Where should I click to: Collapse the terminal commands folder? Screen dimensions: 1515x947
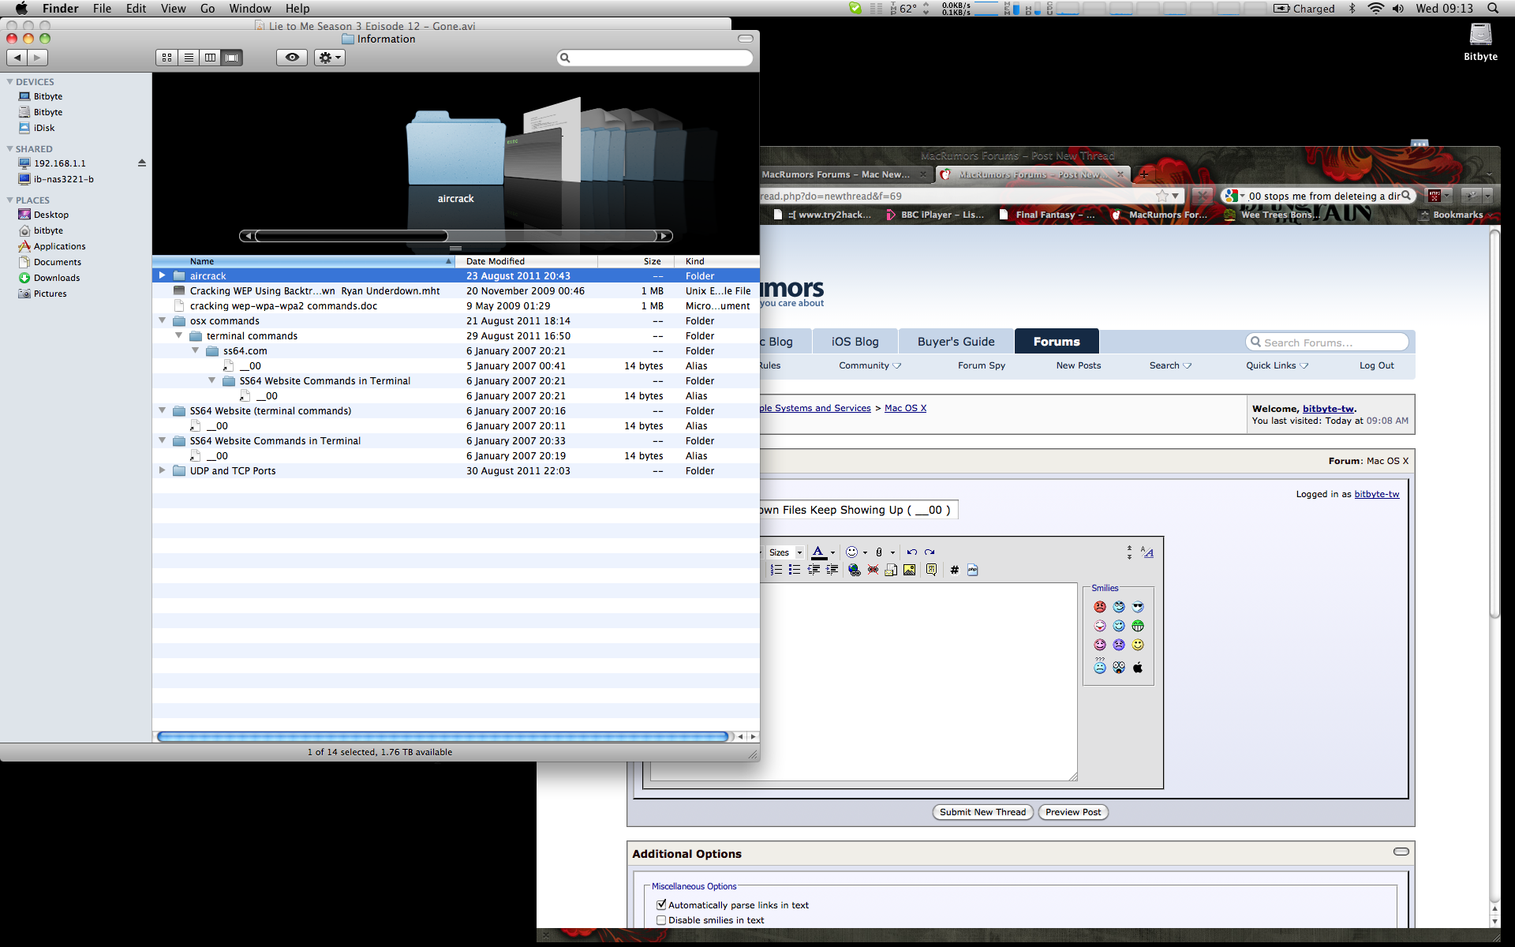pyautogui.click(x=178, y=335)
